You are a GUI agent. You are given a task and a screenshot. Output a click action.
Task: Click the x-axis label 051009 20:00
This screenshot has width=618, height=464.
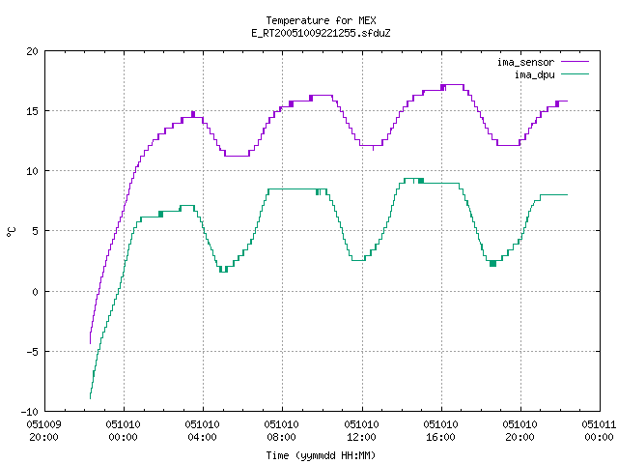click(x=44, y=431)
